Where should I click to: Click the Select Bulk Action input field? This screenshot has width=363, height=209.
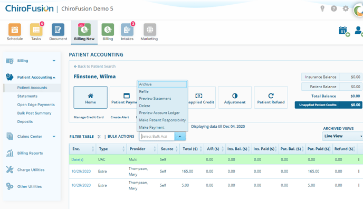[x=157, y=137]
